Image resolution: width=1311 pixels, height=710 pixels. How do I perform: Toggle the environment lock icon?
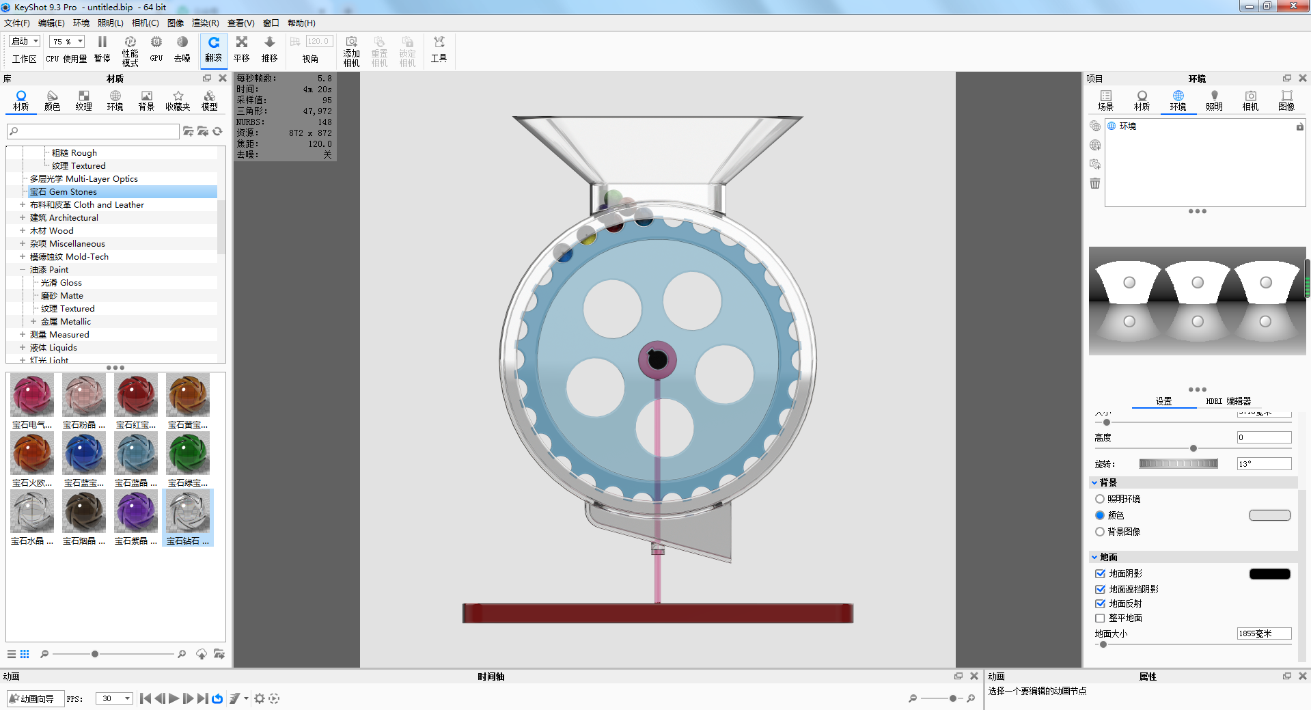[x=1299, y=126]
